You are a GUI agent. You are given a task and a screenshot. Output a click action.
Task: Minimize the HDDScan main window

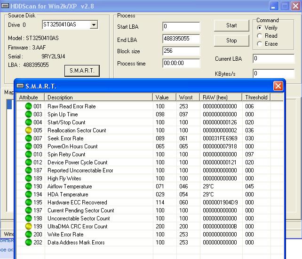pos(274,6)
